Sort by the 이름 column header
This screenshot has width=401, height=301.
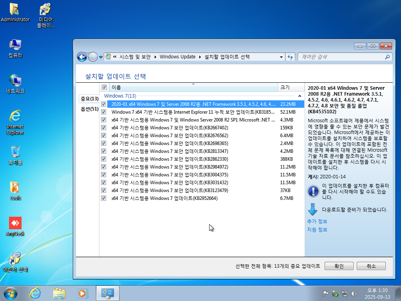coord(193,87)
